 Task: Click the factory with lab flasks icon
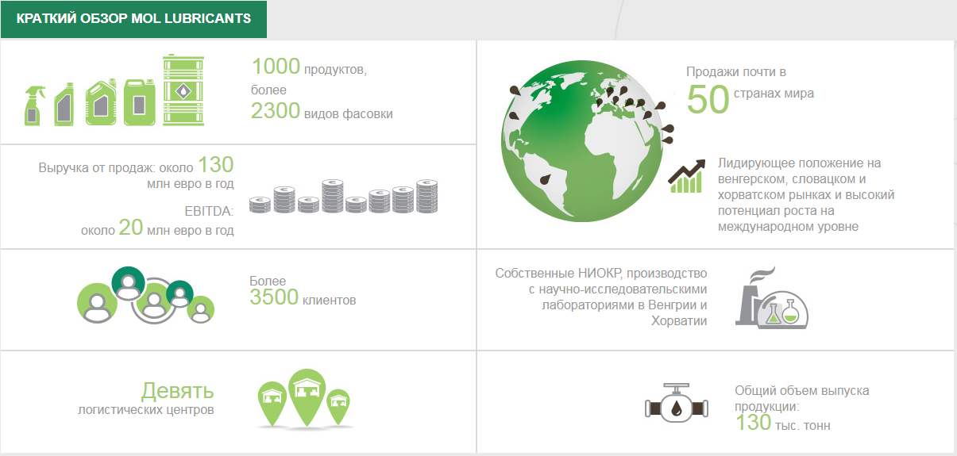tap(773, 299)
